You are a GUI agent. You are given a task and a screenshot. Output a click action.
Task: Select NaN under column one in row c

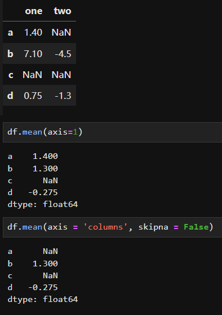pos(33,75)
